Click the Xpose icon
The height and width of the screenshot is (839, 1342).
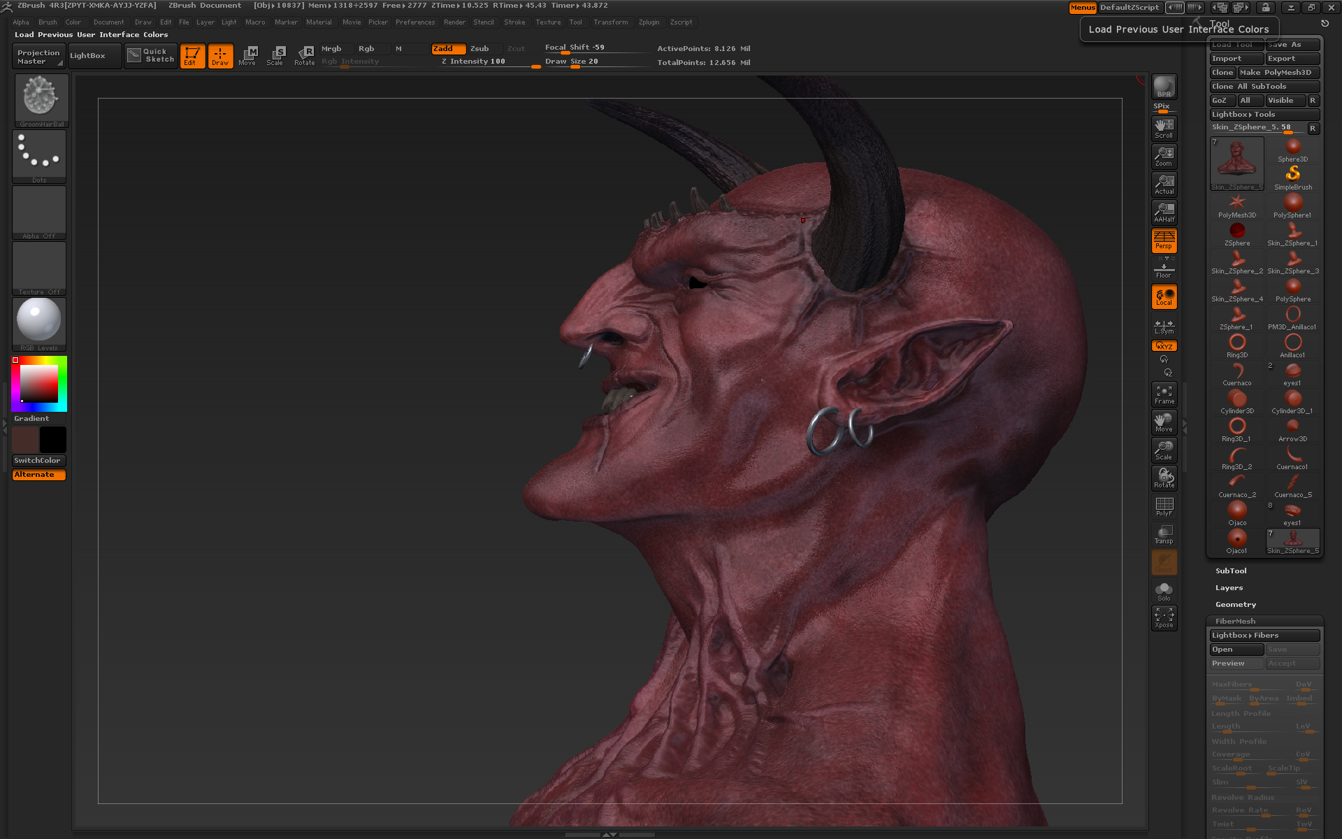[x=1164, y=617]
